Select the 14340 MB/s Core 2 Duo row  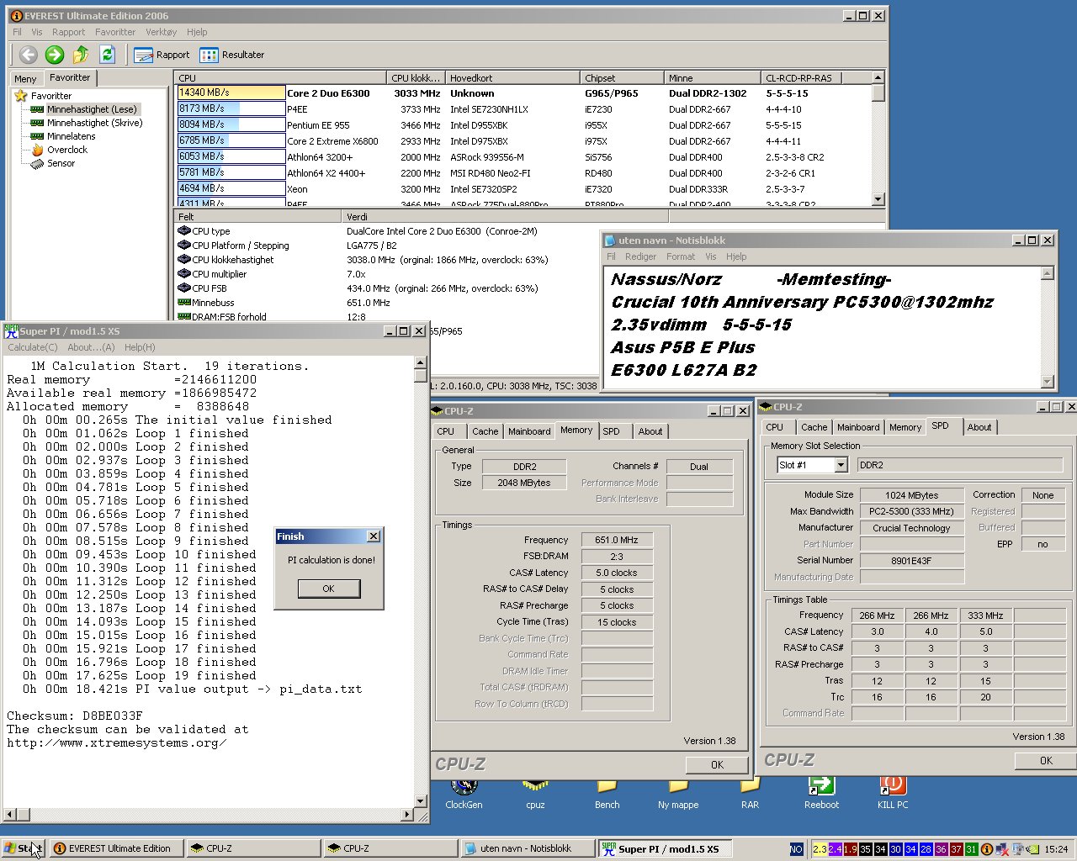[x=523, y=93]
